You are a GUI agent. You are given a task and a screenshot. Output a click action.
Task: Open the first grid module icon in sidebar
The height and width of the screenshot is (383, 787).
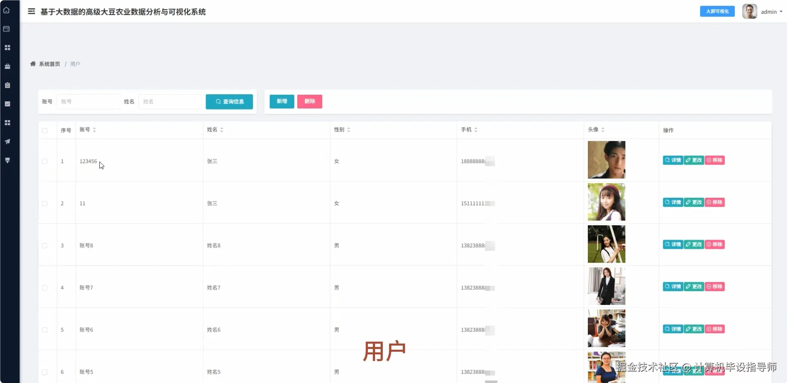click(7, 47)
